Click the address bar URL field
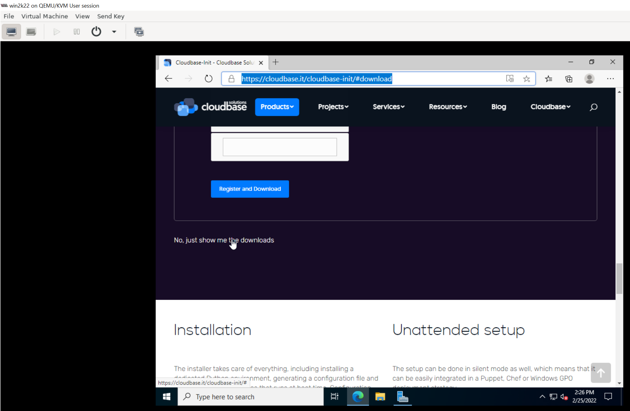 (x=316, y=78)
